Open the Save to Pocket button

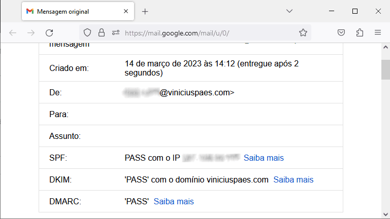342,33
